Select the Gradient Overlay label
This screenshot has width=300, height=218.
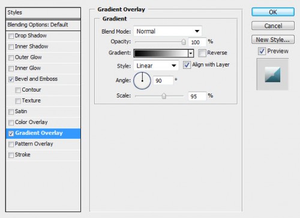(39, 133)
